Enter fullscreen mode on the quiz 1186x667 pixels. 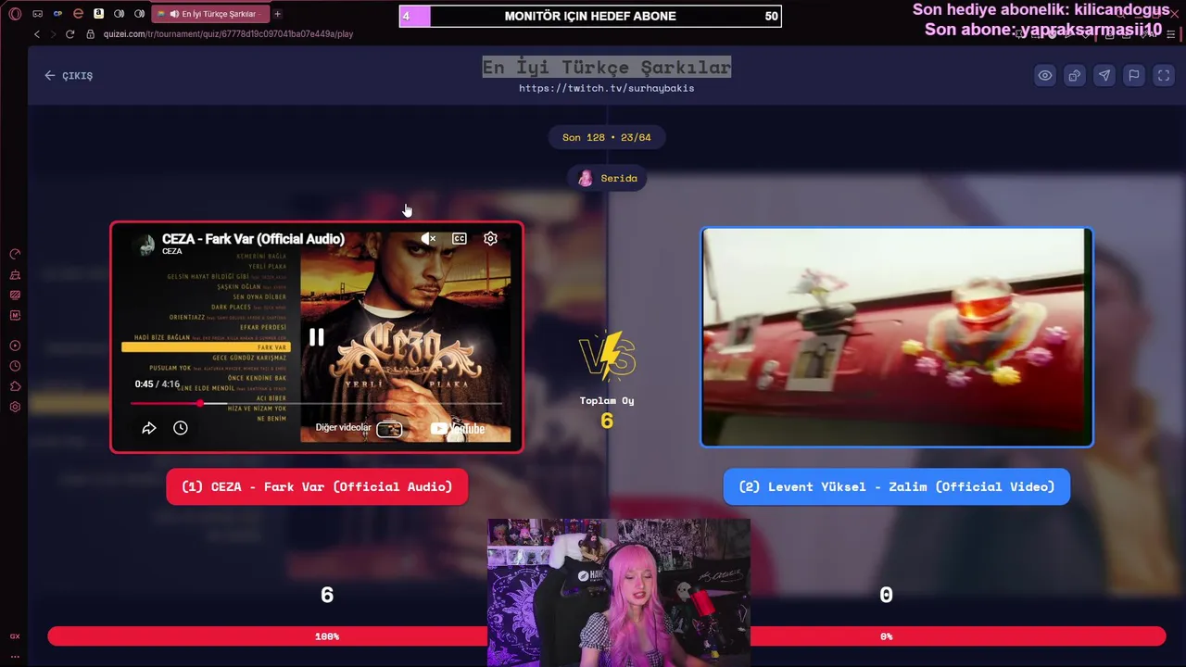pos(1163,76)
